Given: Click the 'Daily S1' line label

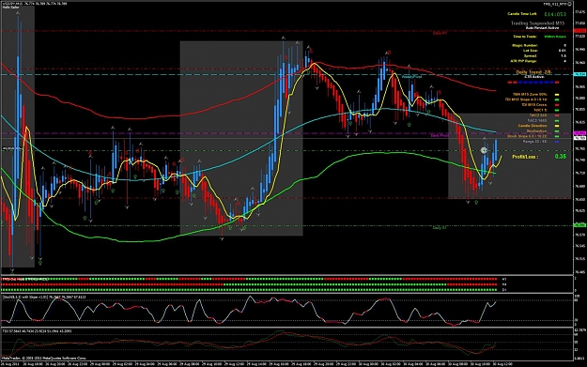Looking at the screenshot, I should pos(440,227).
